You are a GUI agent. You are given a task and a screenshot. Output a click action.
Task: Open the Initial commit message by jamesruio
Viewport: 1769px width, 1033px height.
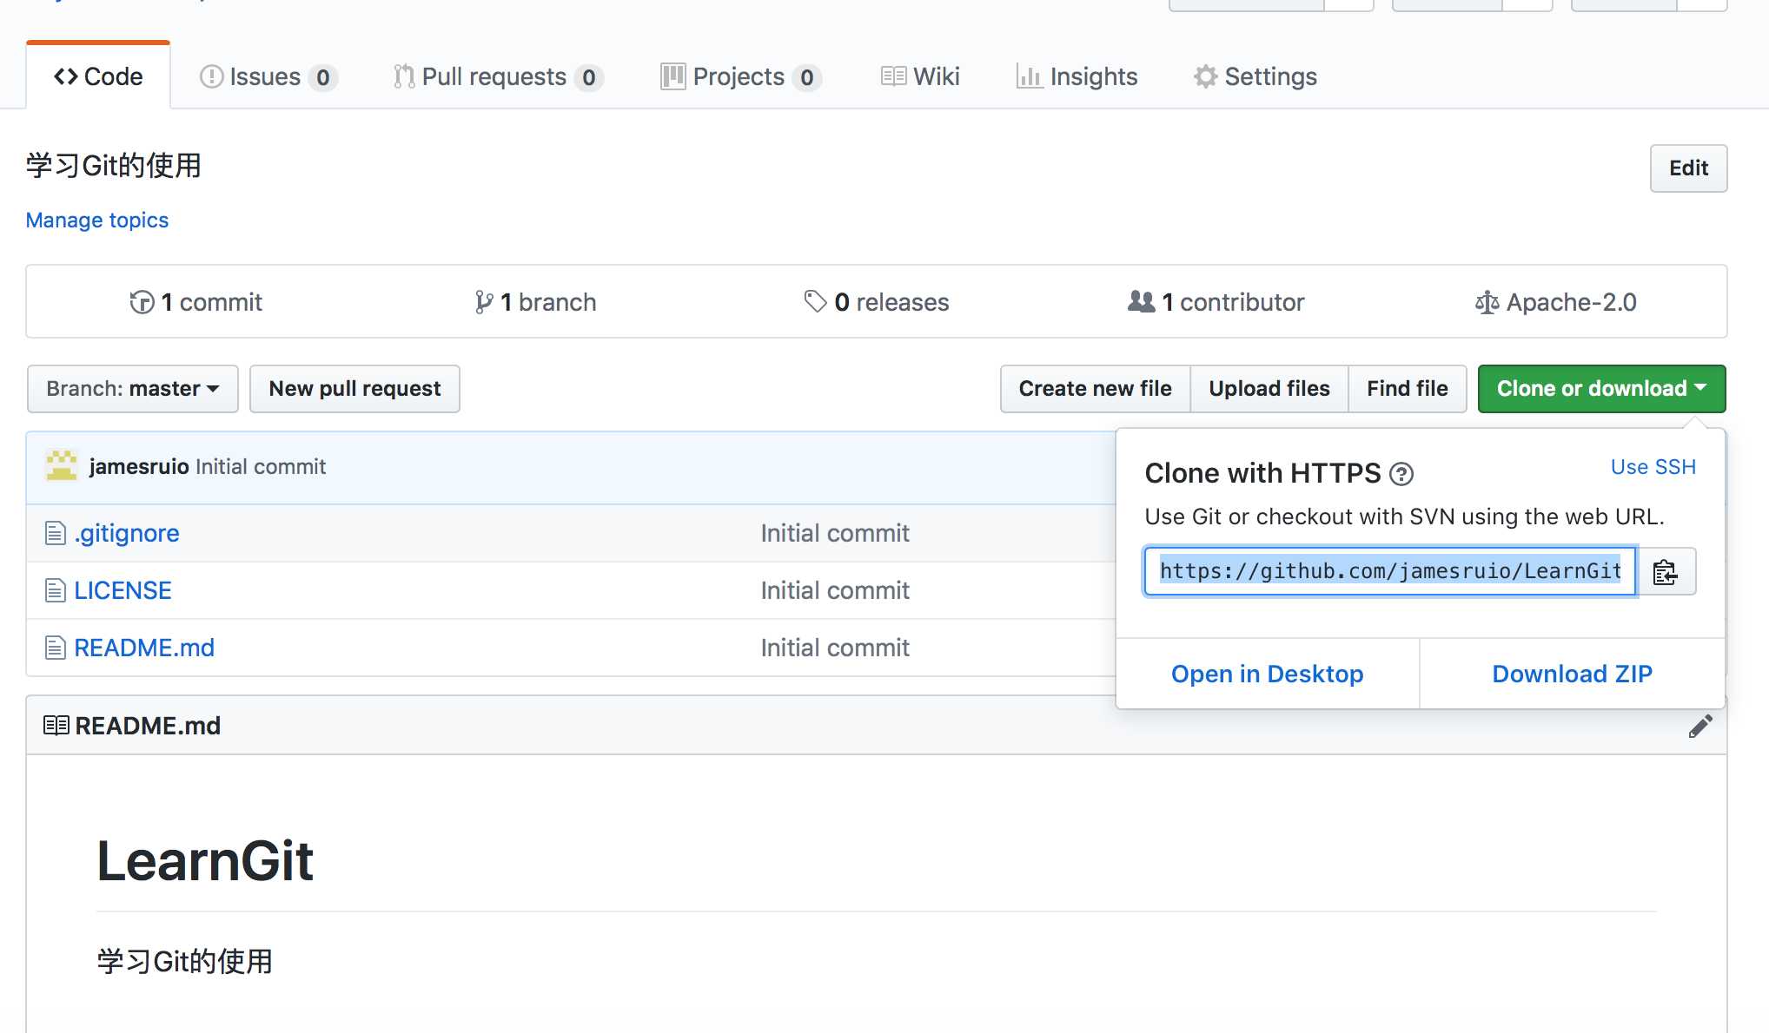click(261, 466)
